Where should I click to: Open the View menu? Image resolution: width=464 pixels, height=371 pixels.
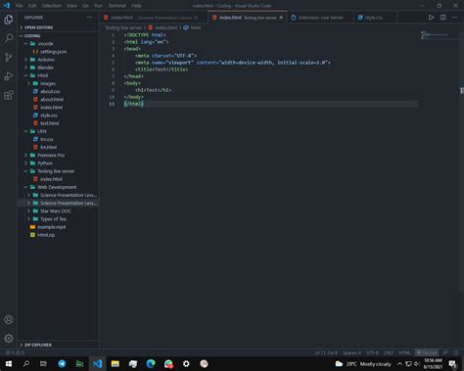coord(71,6)
